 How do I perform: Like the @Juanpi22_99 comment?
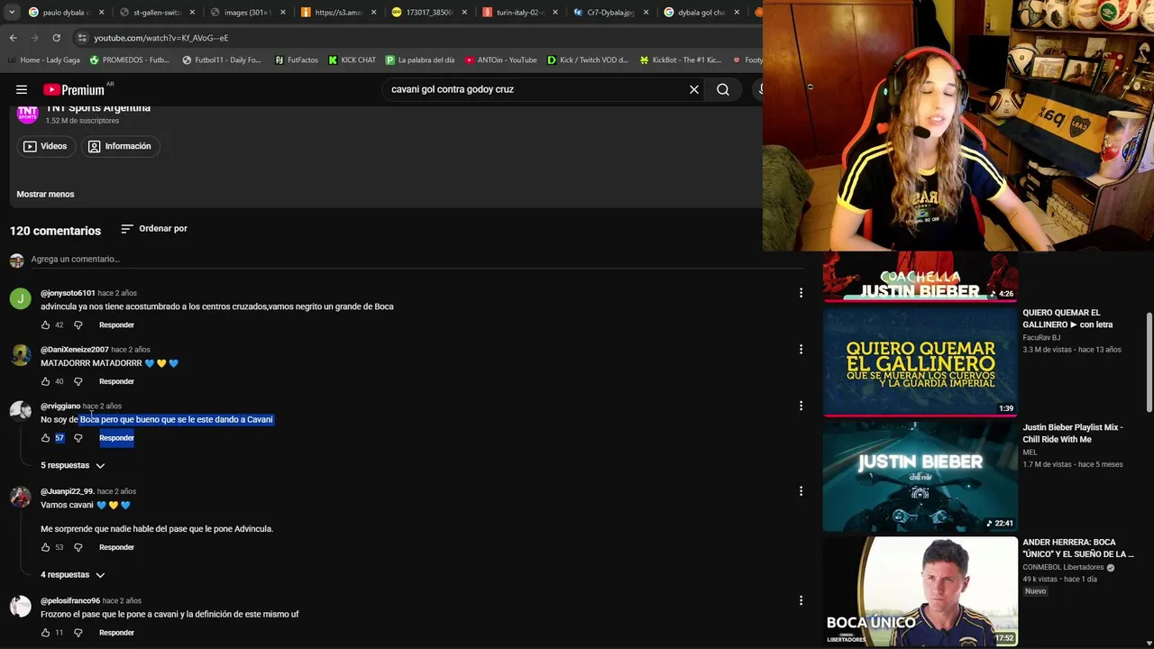pyautogui.click(x=45, y=547)
